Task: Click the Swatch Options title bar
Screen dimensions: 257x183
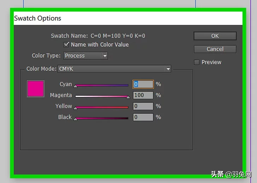Action: 128,18
